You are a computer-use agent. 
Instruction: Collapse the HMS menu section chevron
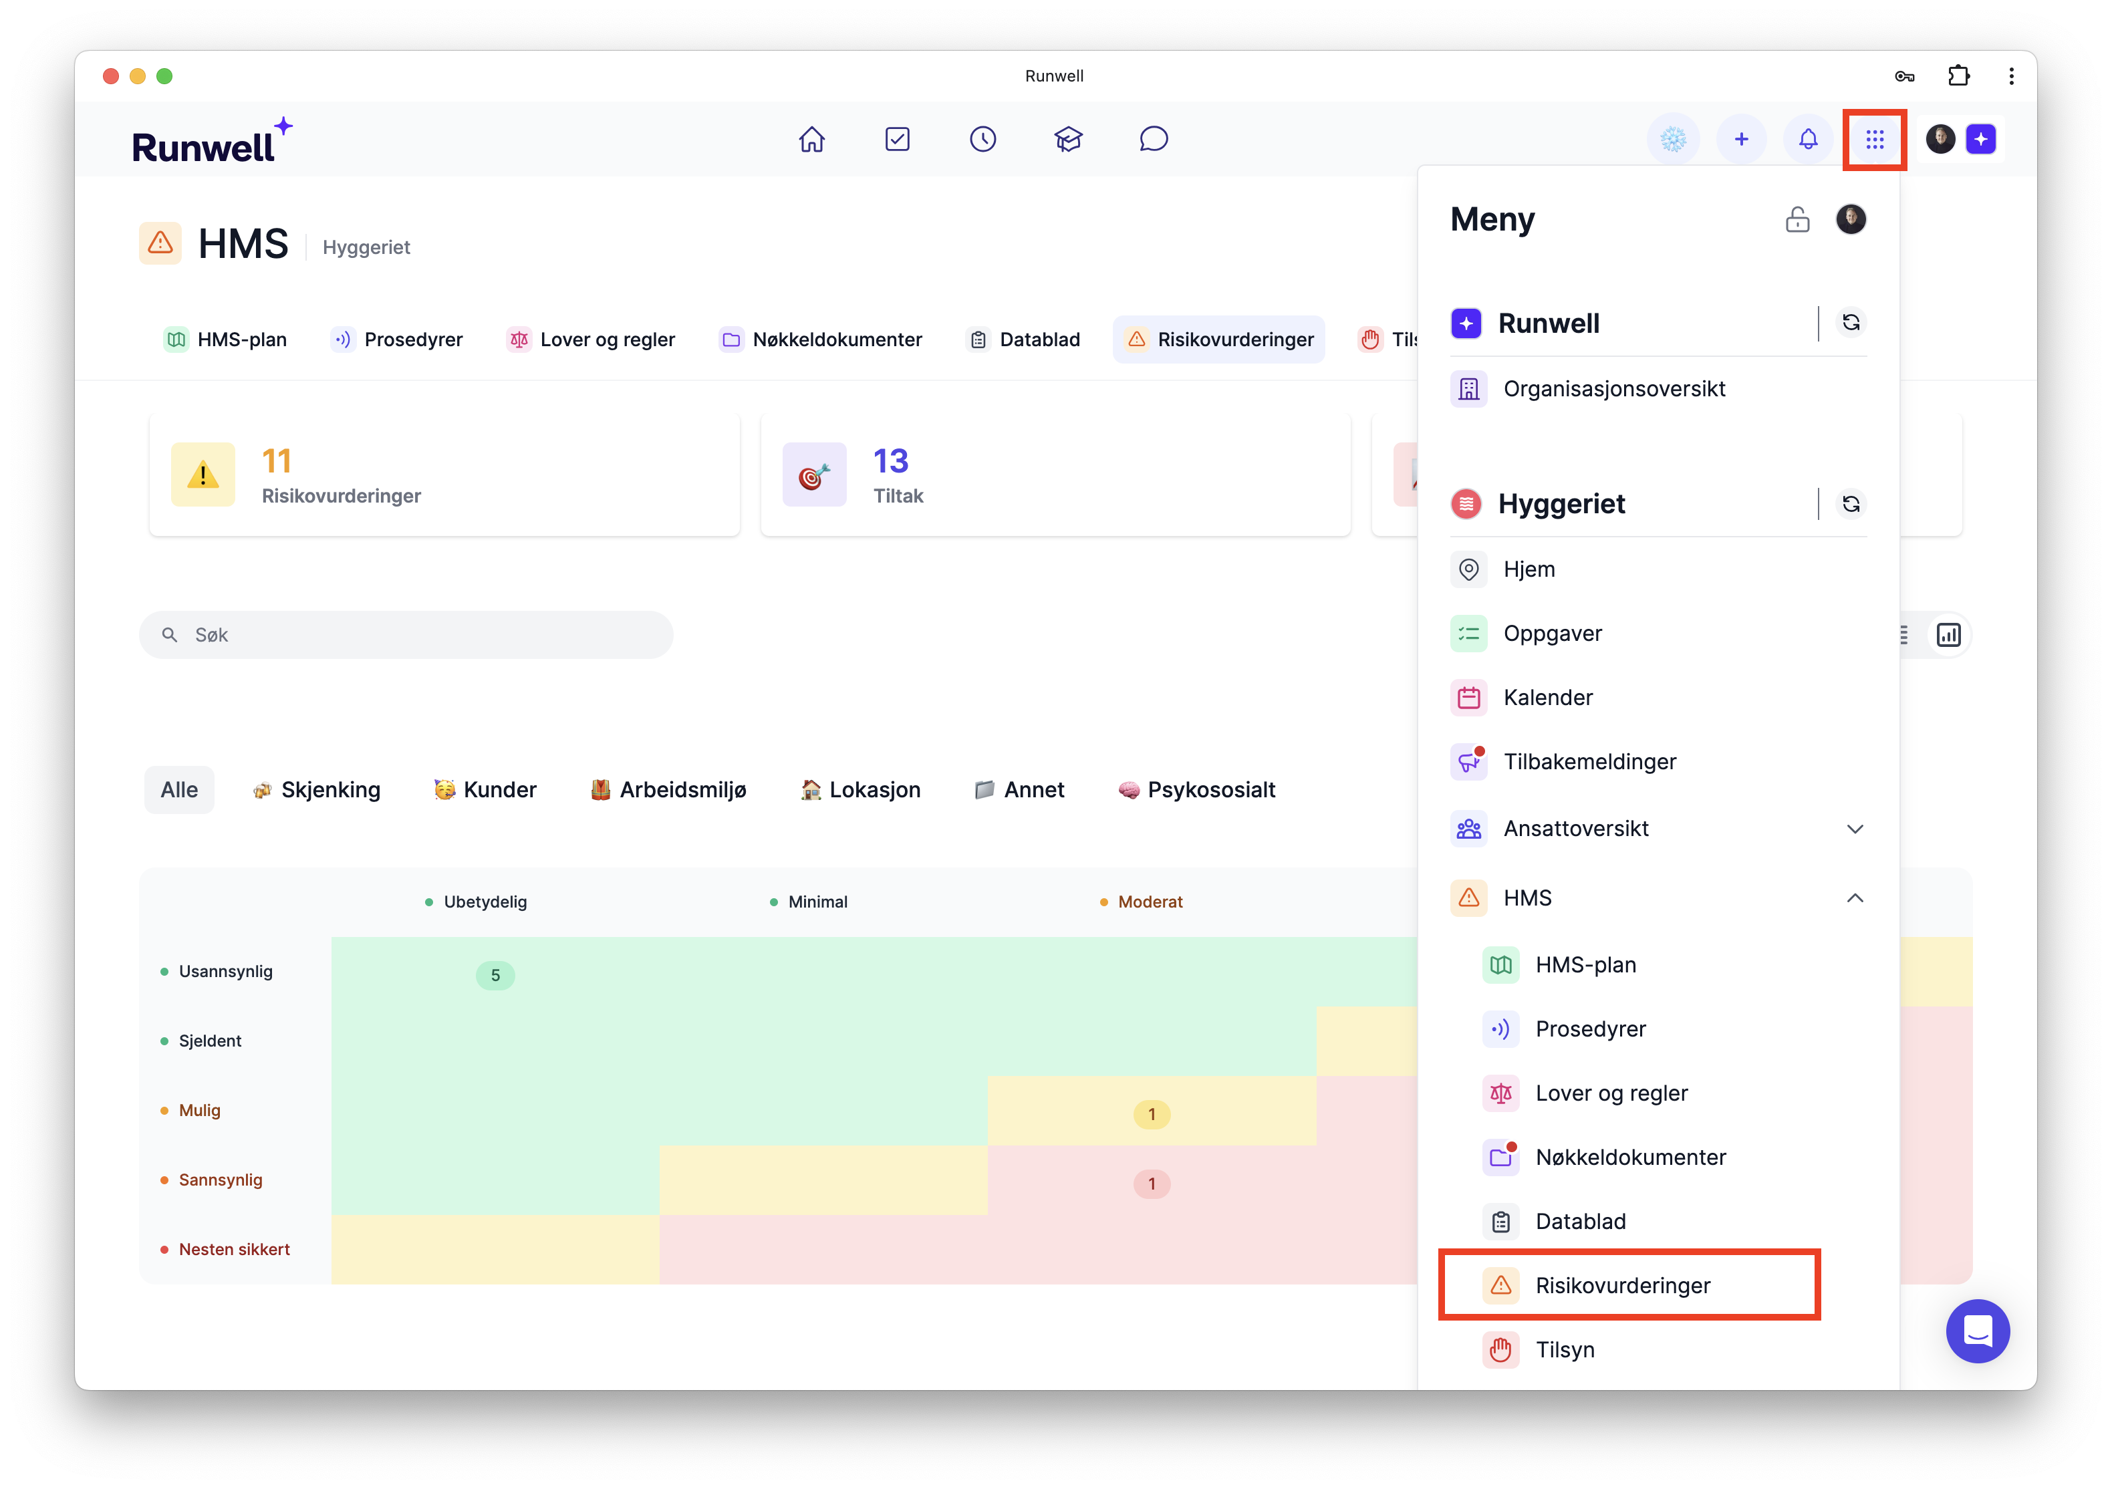pos(1855,898)
